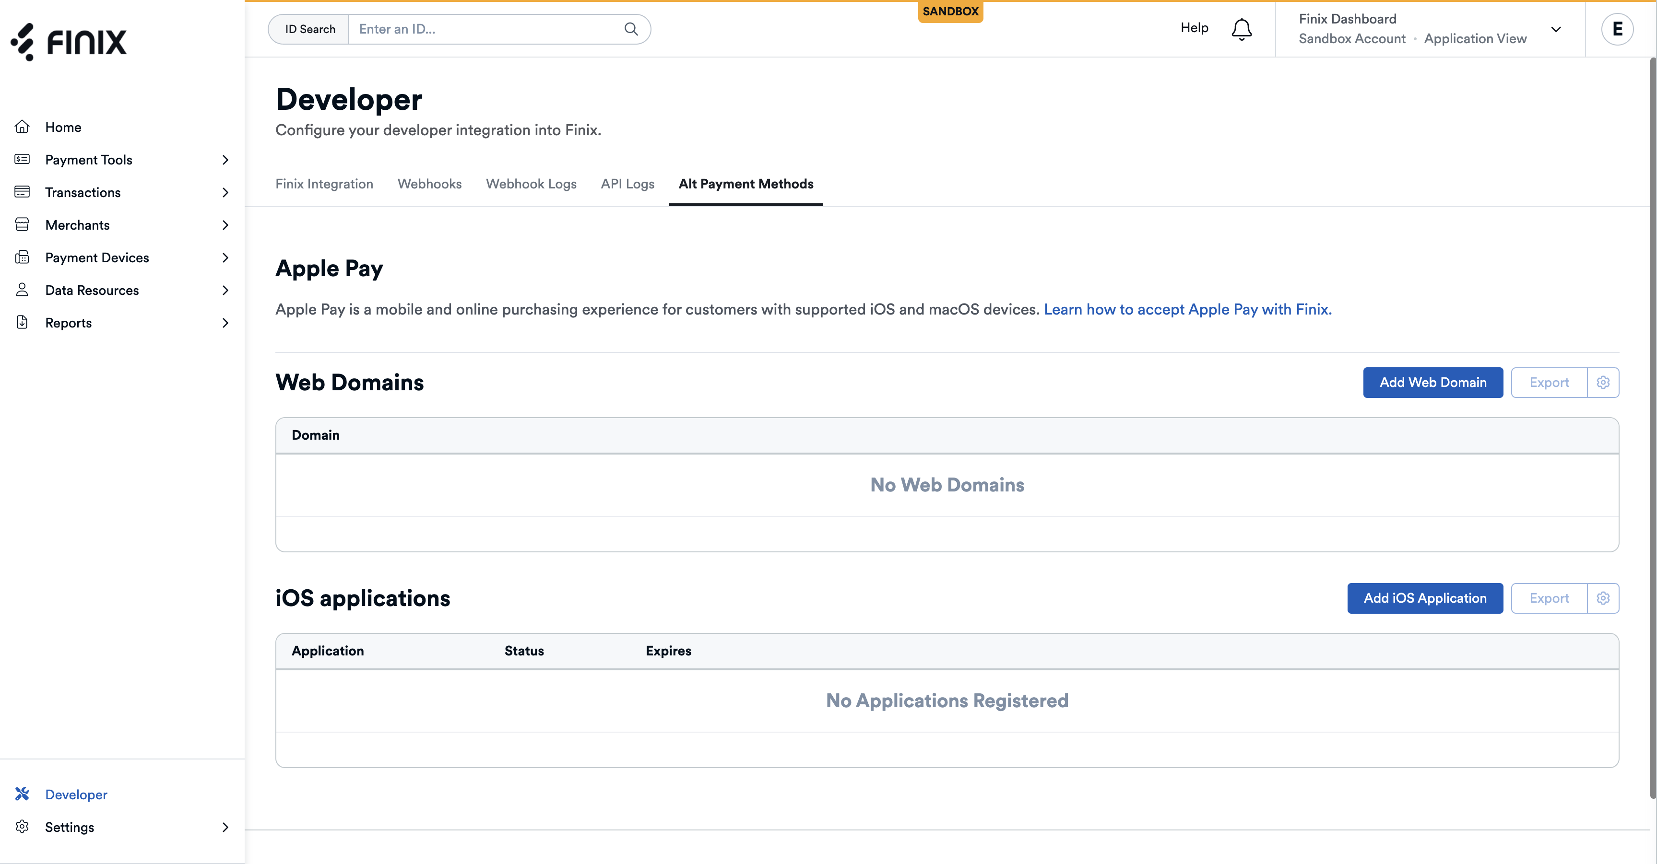Click the Developer tools icon
Image resolution: width=1657 pixels, height=864 pixels.
coord(23,794)
